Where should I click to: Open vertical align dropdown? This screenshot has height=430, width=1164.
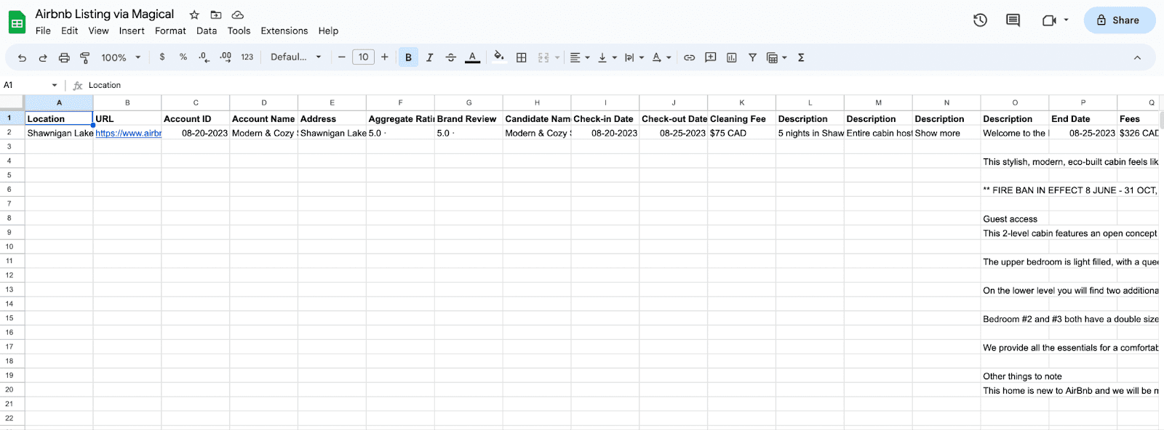(x=607, y=57)
